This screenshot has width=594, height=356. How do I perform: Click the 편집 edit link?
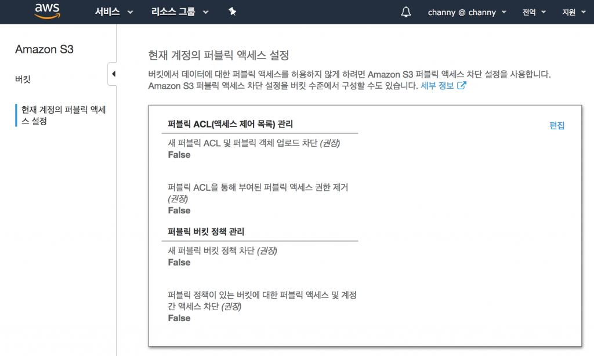[x=556, y=125]
